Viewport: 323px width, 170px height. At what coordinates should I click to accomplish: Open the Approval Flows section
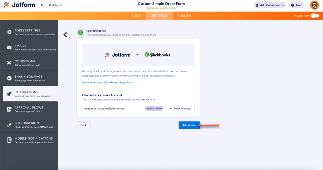(29, 109)
